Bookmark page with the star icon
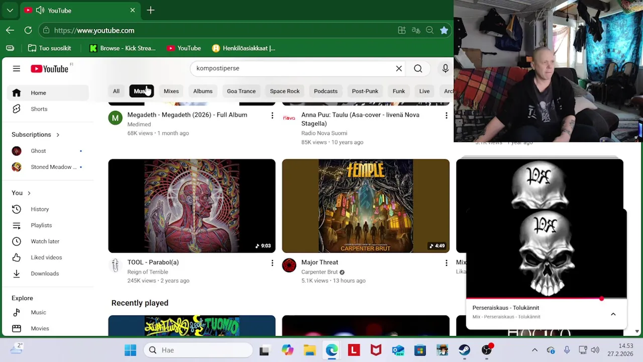This screenshot has width=643, height=362. point(444,30)
